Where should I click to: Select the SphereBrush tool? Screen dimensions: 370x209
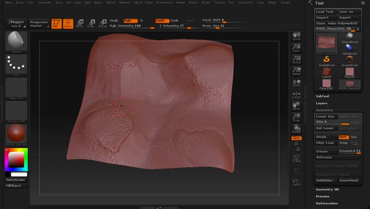[349, 37]
